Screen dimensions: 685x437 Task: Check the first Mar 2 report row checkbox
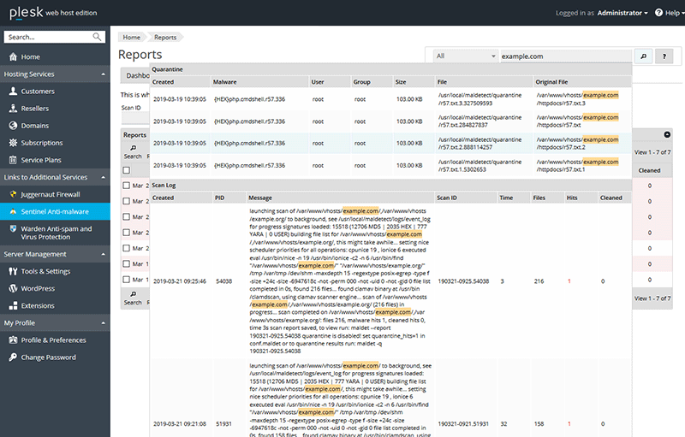pyautogui.click(x=126, y=186)
